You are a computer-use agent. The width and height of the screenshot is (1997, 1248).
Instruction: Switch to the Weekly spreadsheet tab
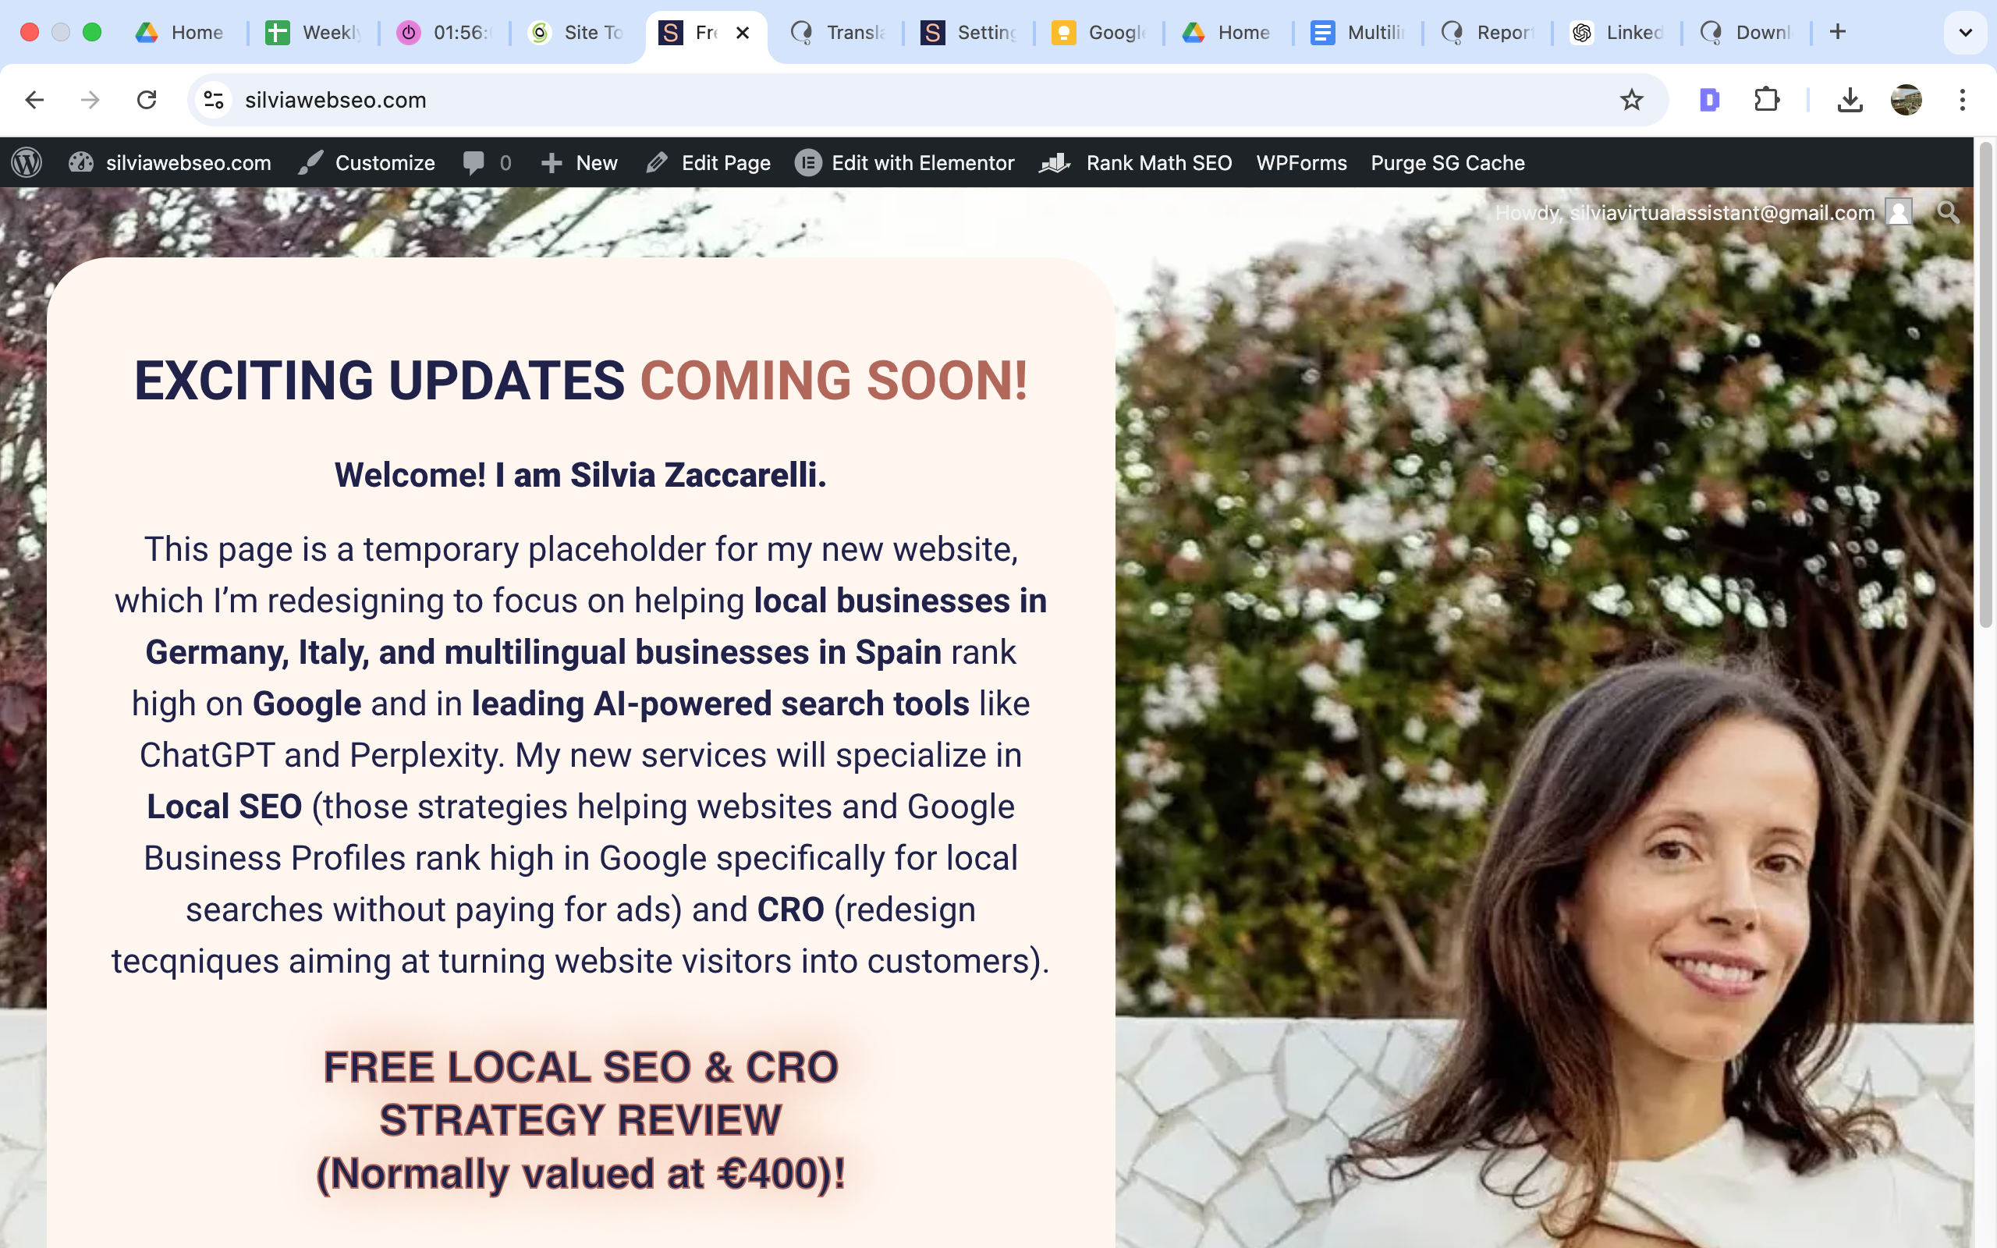314,32
